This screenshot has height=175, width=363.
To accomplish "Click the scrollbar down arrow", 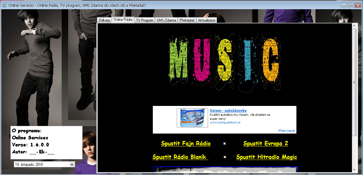I will click(354, 170).
